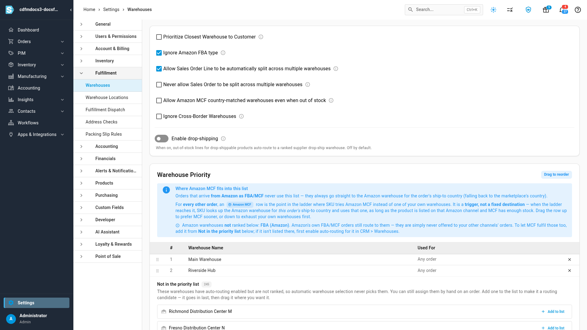Collapse the sidebar using the arrow icon
The height and width of the screenshot is (330, 587).
[x=71, y=10]
